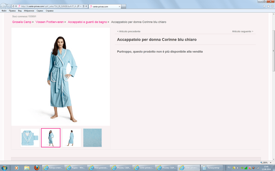Go to Articolo seguente
Image resolution: width=275 pixels, height=171 pixels.
point(243,31)
